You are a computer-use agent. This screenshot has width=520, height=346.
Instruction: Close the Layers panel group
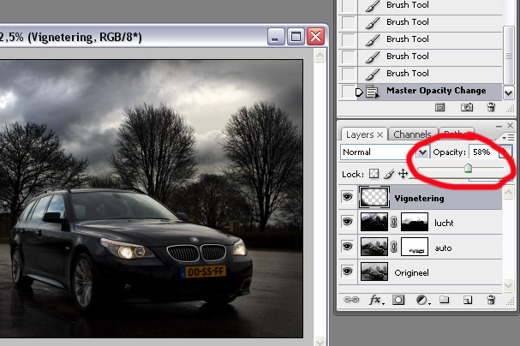(510, 126)
